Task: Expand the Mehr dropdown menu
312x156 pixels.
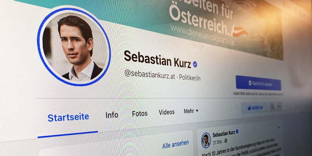Action: [191, 111]
